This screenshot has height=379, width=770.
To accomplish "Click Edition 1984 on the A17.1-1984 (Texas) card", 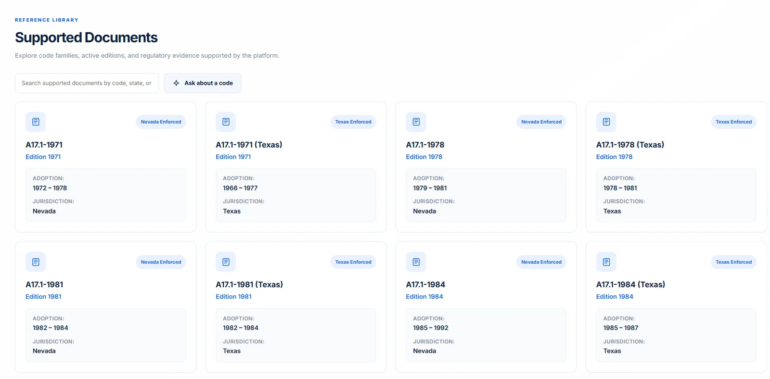I will click(615, 297).
